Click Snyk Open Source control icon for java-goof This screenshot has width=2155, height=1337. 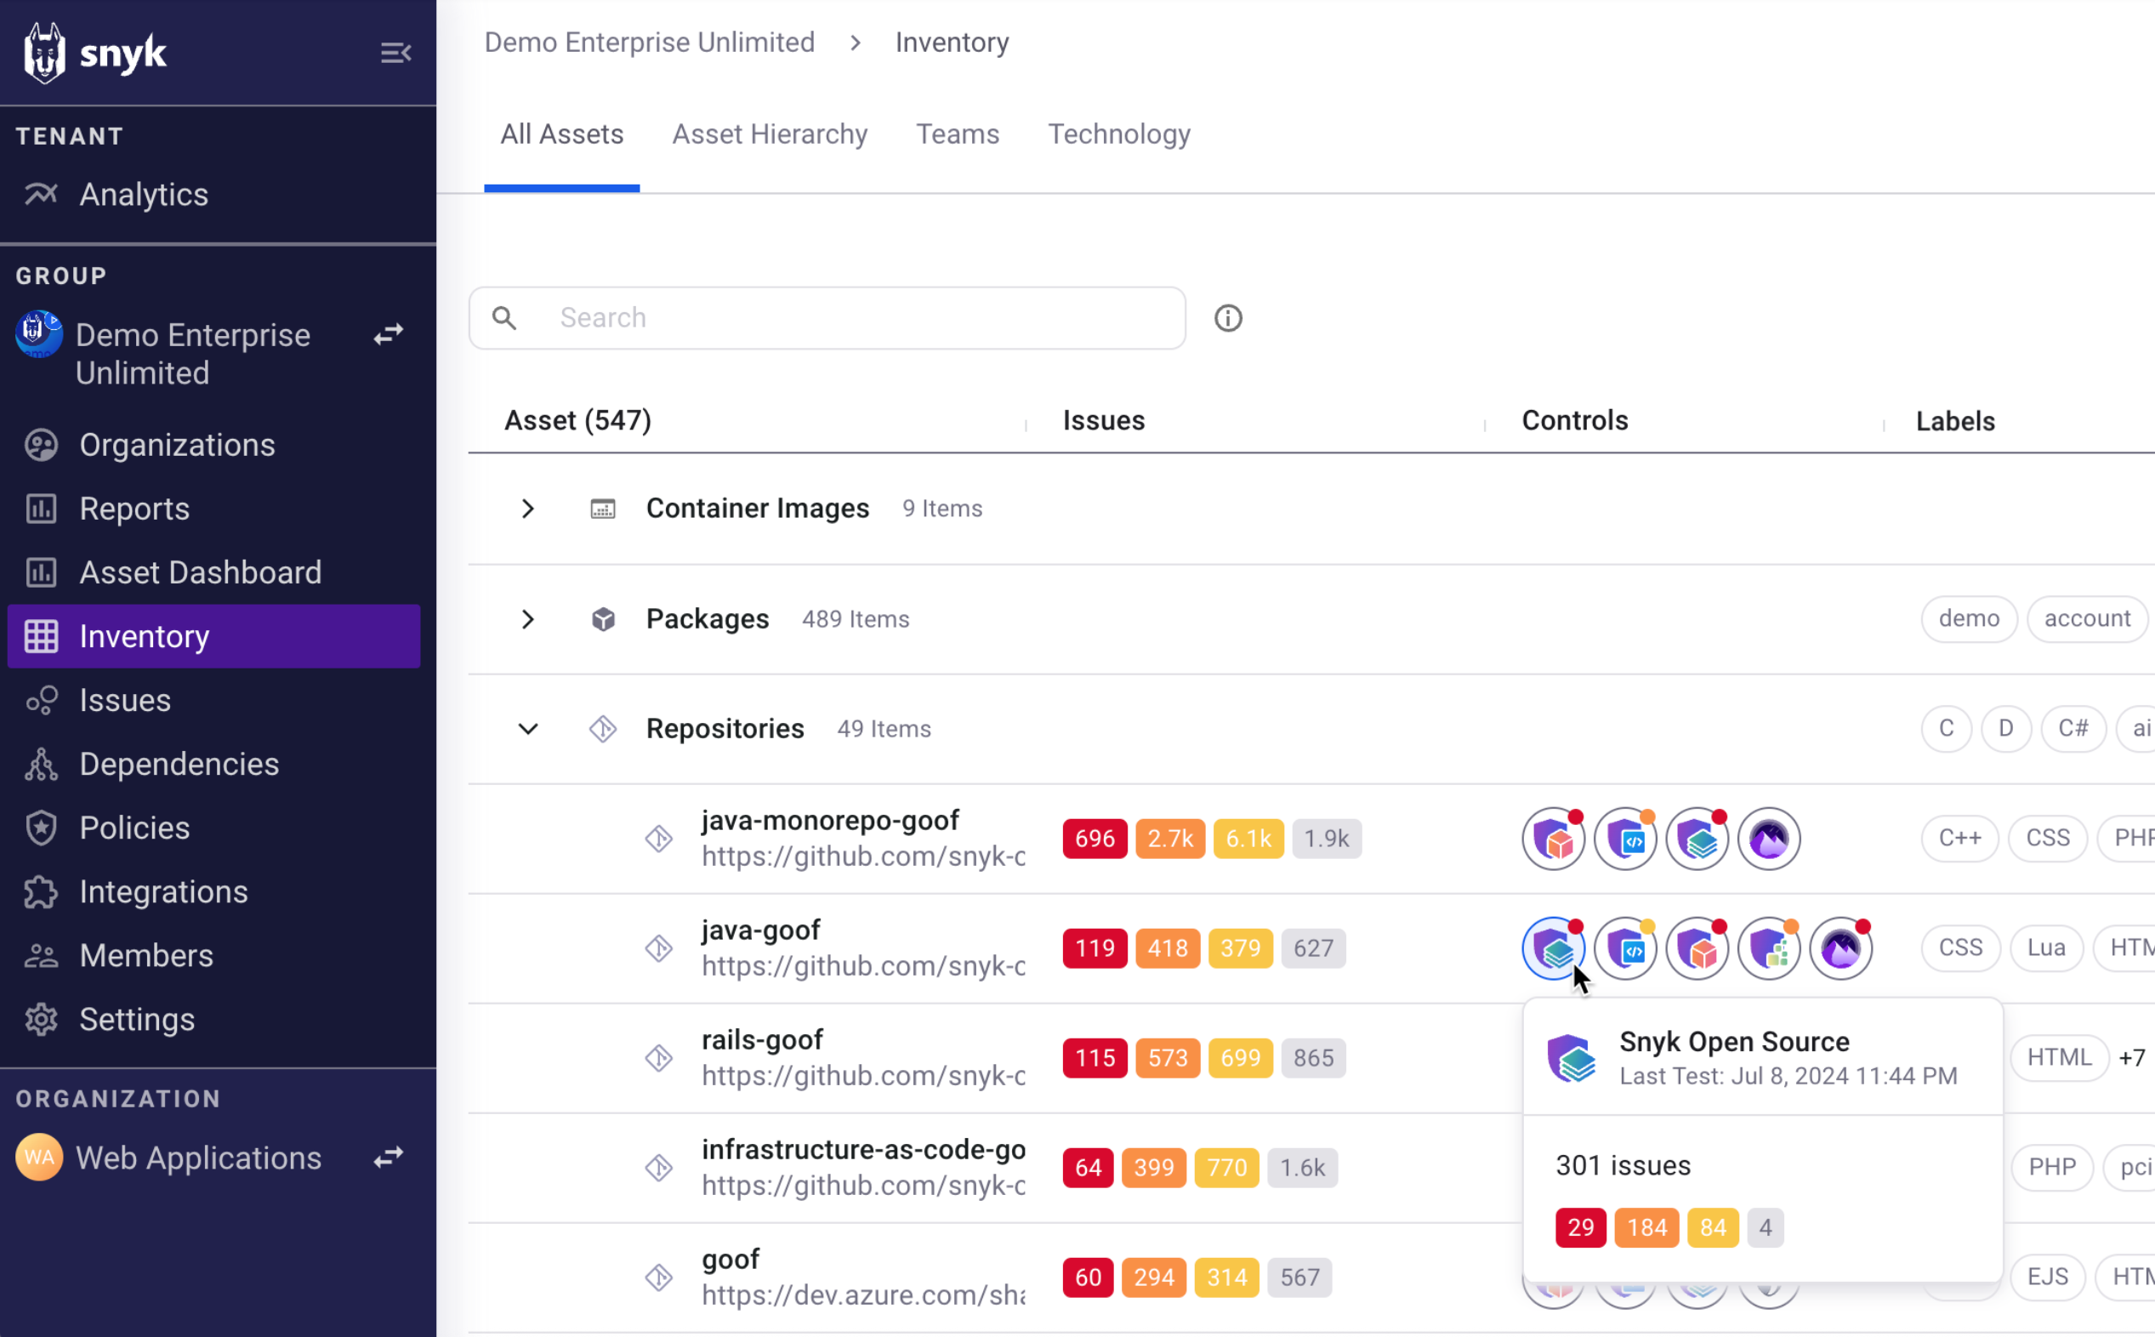(1553, 949)
